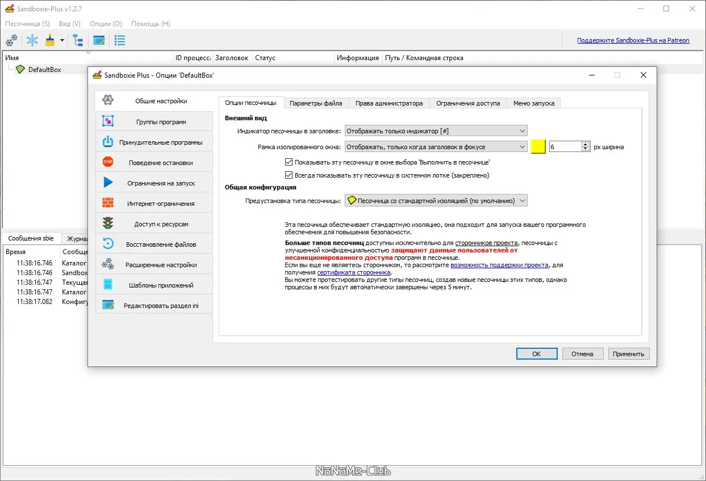Click the Группы программ sidebar icon
The height and width of the screenshot is (481, 706).
(108, 121)
